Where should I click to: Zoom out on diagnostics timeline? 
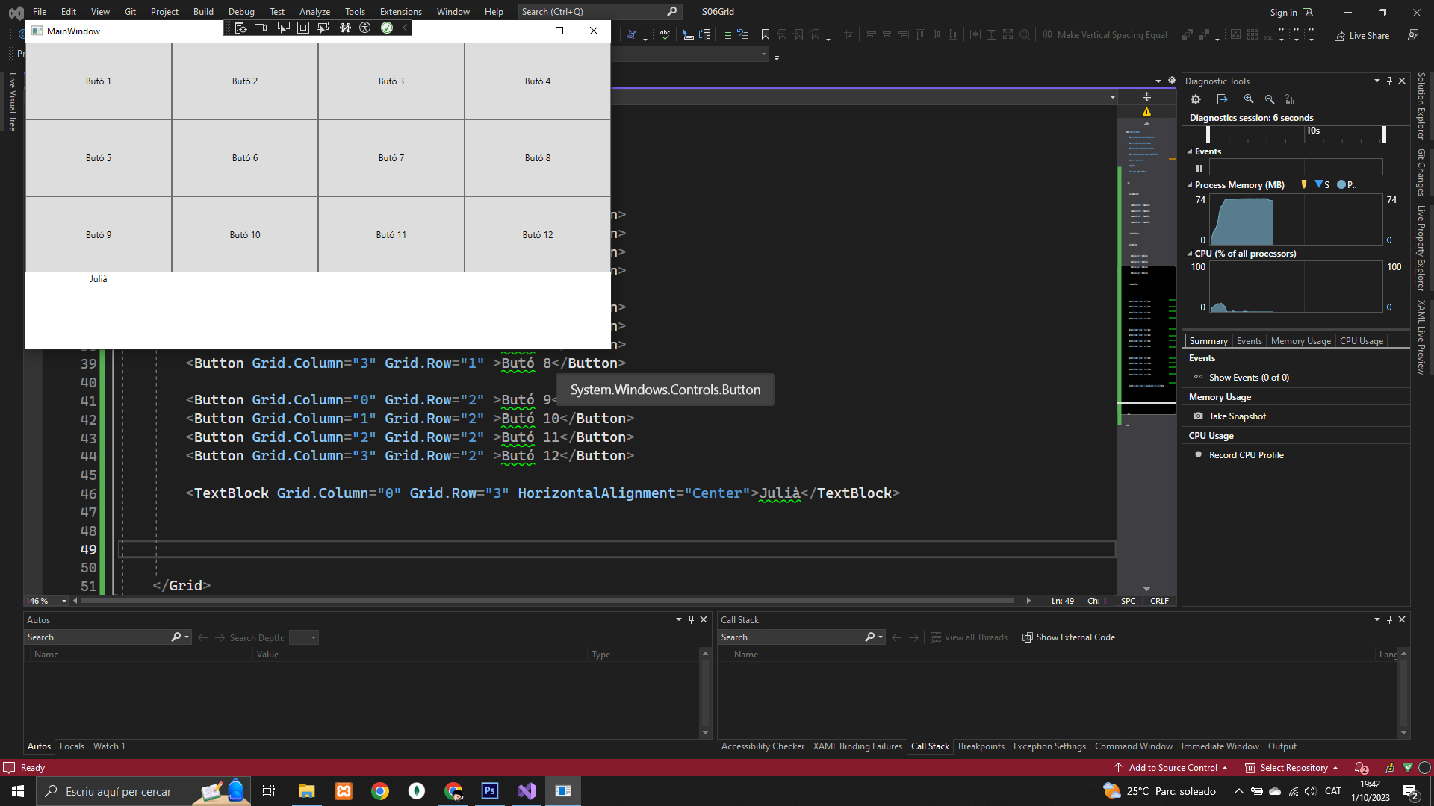click(x=1269, y=99)
